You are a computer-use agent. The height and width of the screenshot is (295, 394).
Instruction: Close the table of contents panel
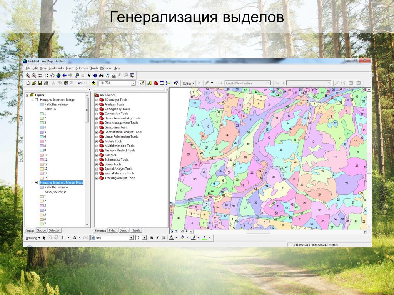coord(89,89)
